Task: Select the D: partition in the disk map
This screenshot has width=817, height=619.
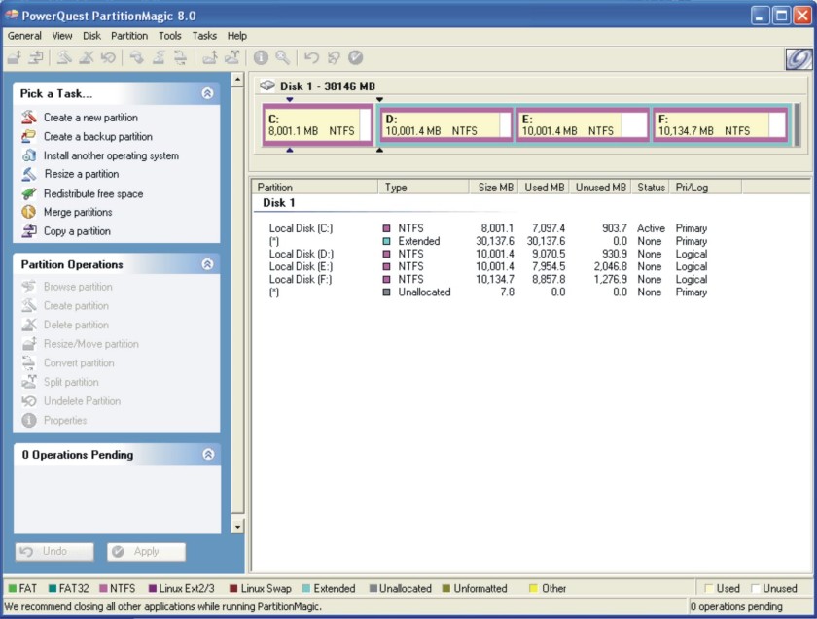Action: (x=446, y=124)
